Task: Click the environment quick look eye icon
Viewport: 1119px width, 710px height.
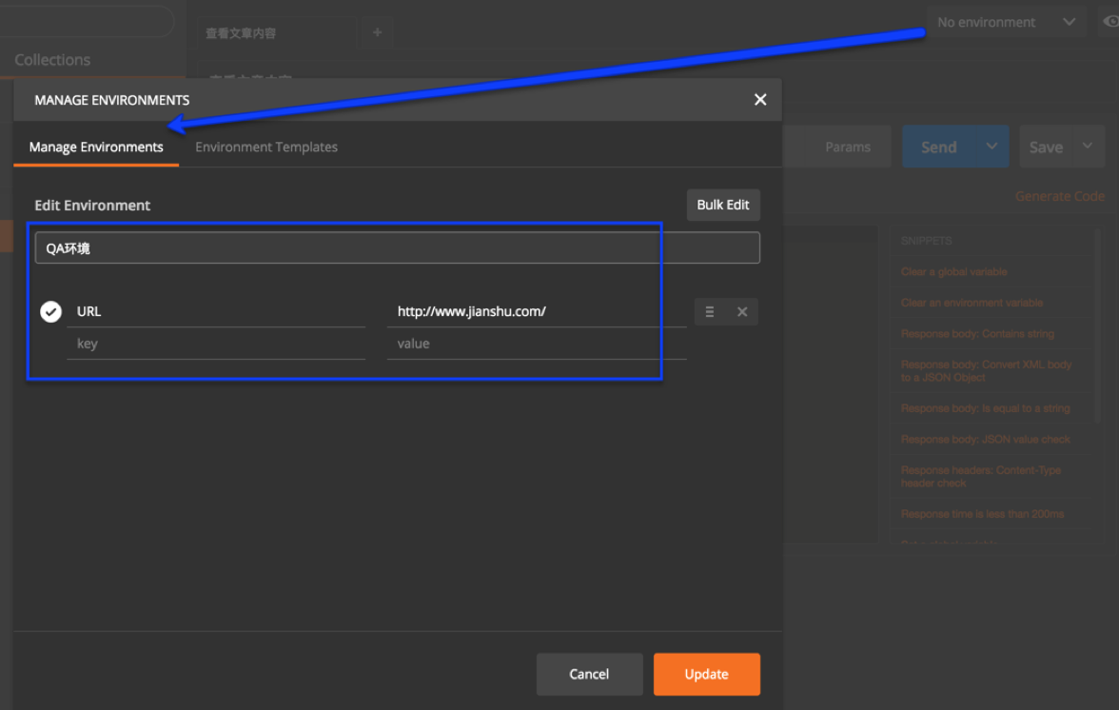Action: [1110, 22]
